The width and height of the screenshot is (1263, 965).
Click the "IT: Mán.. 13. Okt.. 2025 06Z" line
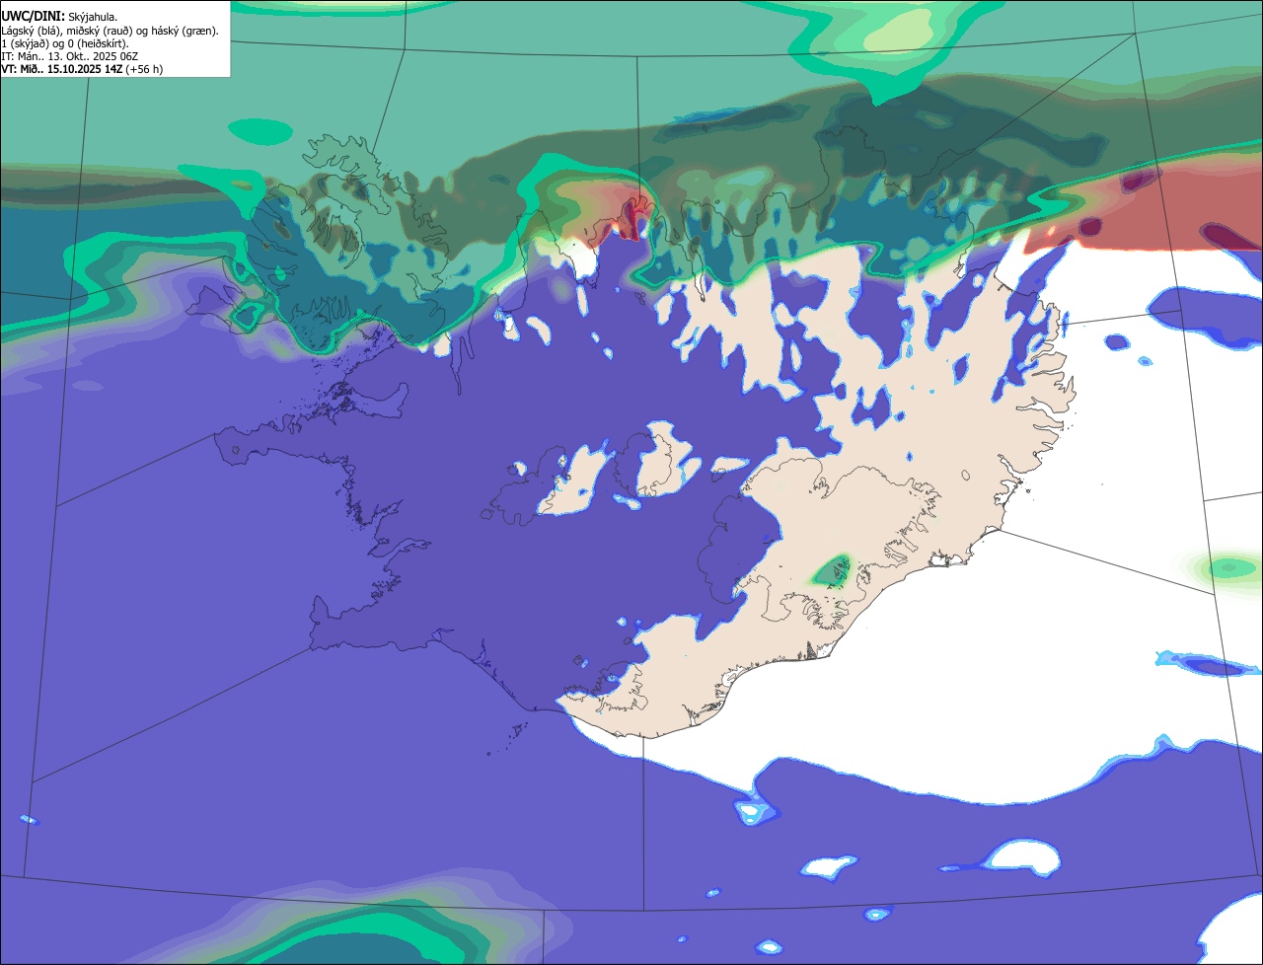70,56
